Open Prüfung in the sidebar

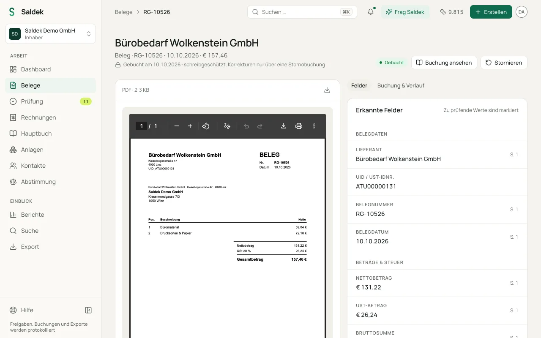click(51, 101)
